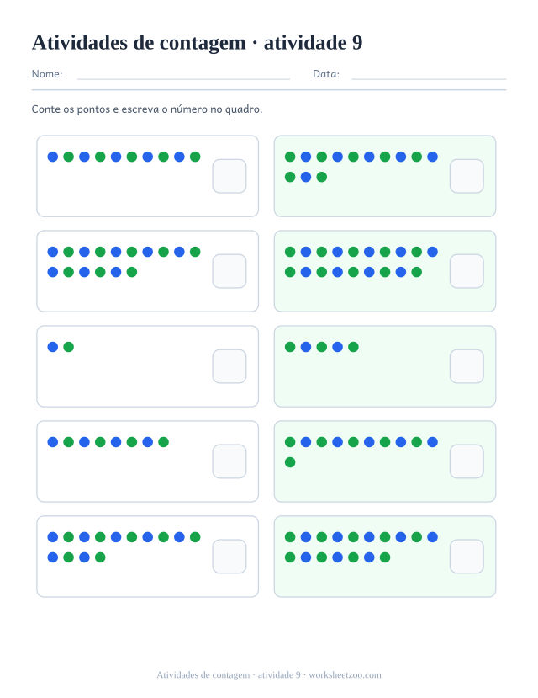538x698 pixels.
Task: Click the worksheet title 'Atividades de contagem'
Action: (x=139, y=43)
